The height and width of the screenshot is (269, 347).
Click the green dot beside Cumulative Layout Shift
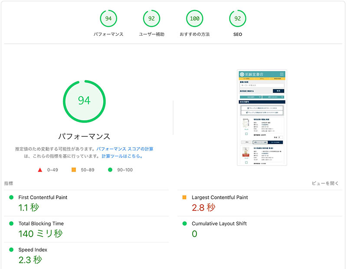click(x=185, y=224)
